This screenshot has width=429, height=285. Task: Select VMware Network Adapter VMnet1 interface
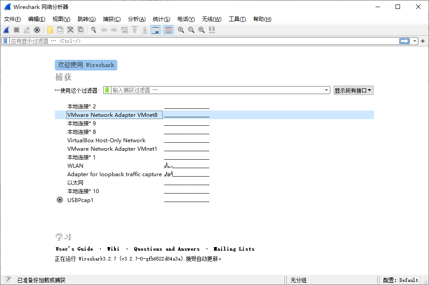[214, 149]
